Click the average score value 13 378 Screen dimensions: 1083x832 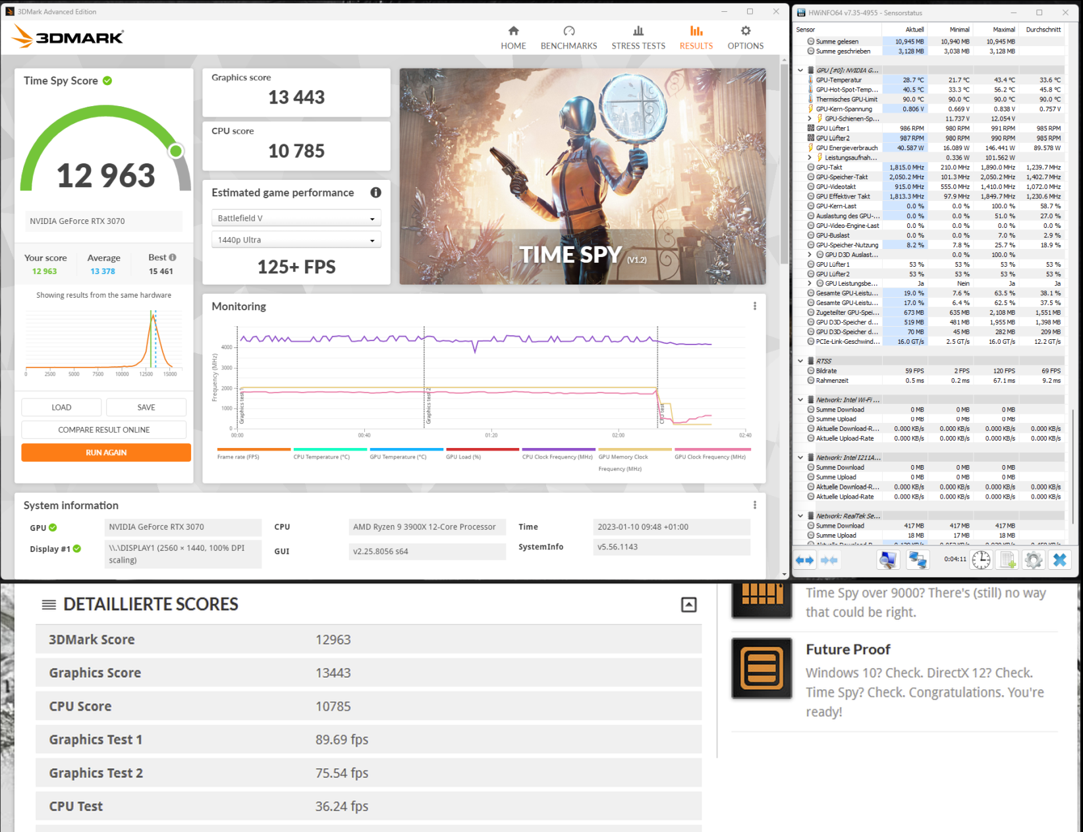click(103, 271)
